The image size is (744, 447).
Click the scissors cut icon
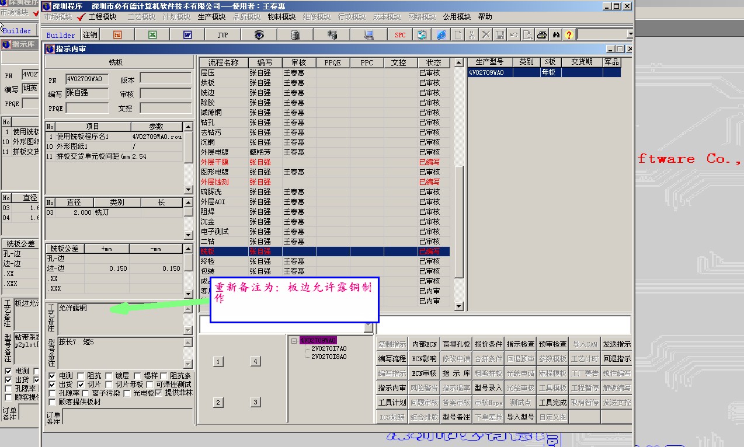(x=472, y=35)
